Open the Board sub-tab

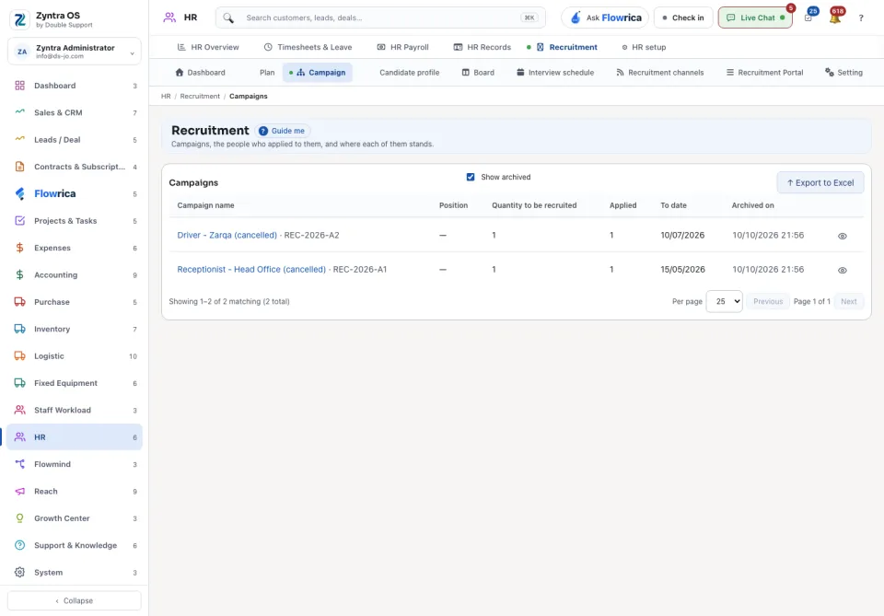coord(478,73)
